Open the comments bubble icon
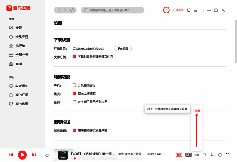The image size is (237, 162). [x=220, y=155]
